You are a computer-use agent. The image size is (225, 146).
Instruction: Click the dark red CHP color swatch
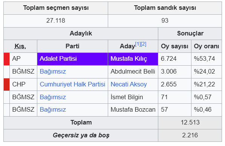click(x=7, y=85)
